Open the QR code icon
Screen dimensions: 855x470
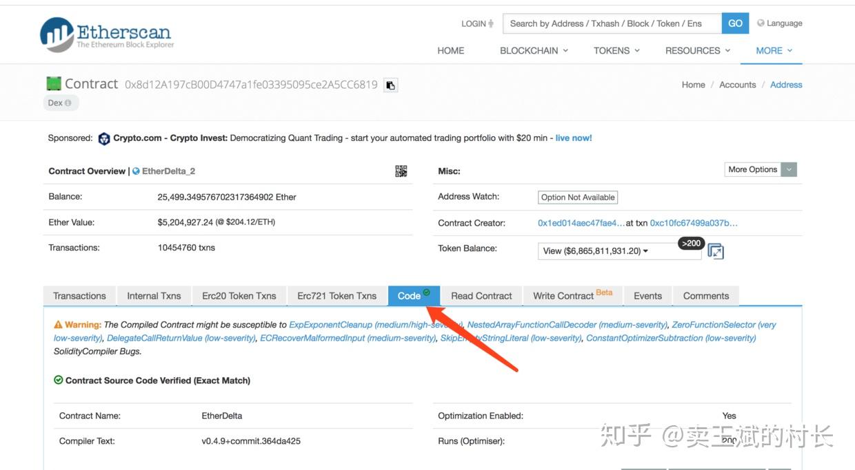tap(401, 171)
